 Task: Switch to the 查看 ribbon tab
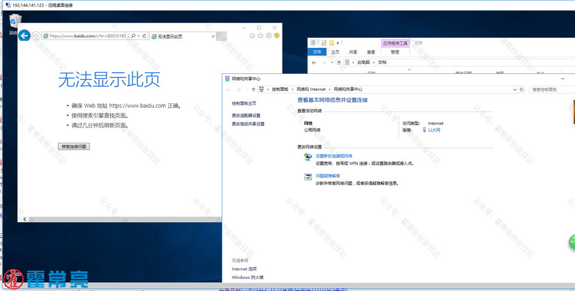coord(371,52)
